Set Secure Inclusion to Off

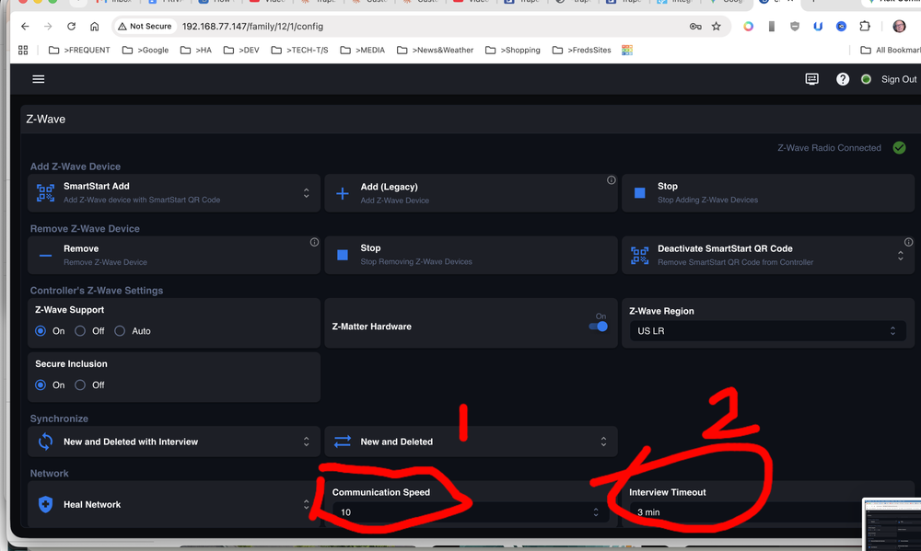click(80, 385)
